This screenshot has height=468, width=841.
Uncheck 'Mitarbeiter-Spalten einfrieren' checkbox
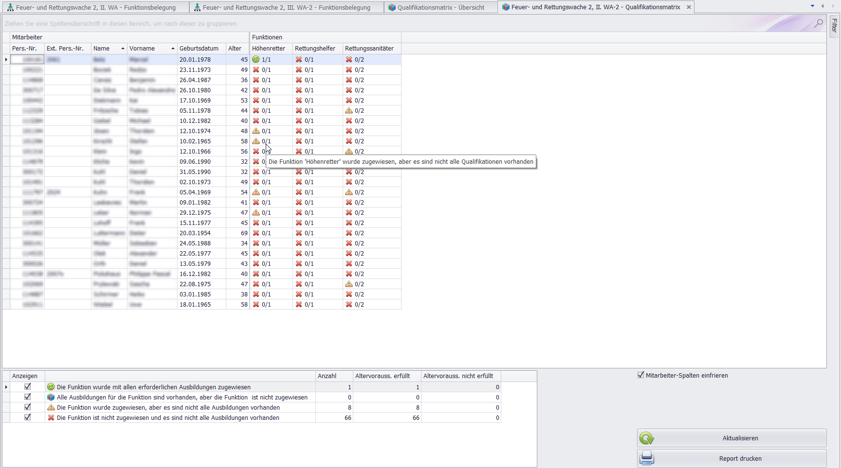pos(641,375)
